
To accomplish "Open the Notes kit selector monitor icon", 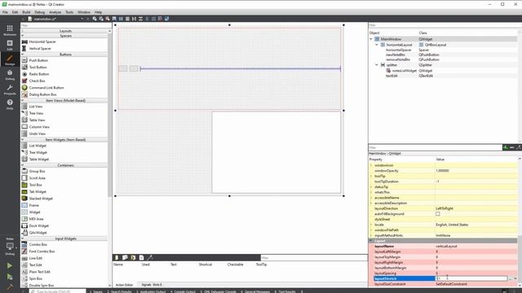I will (10, 247).
